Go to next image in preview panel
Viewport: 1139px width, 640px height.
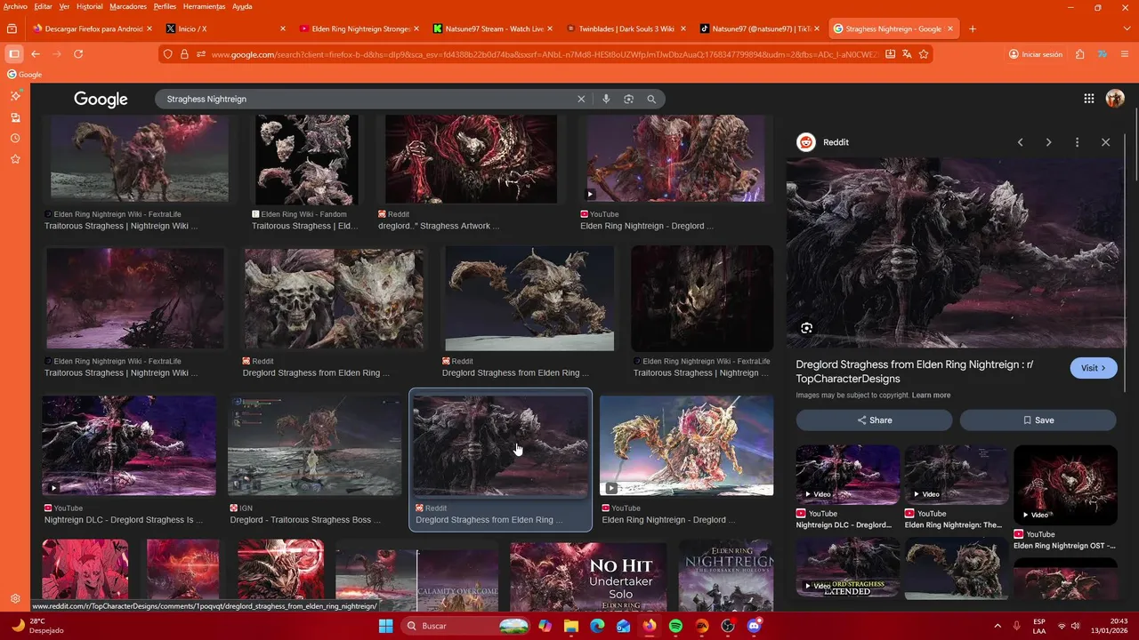tap(1048, 142)
